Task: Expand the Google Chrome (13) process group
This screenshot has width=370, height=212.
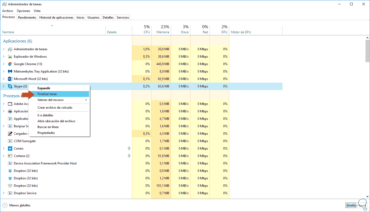Action: (x=3, y=64)
